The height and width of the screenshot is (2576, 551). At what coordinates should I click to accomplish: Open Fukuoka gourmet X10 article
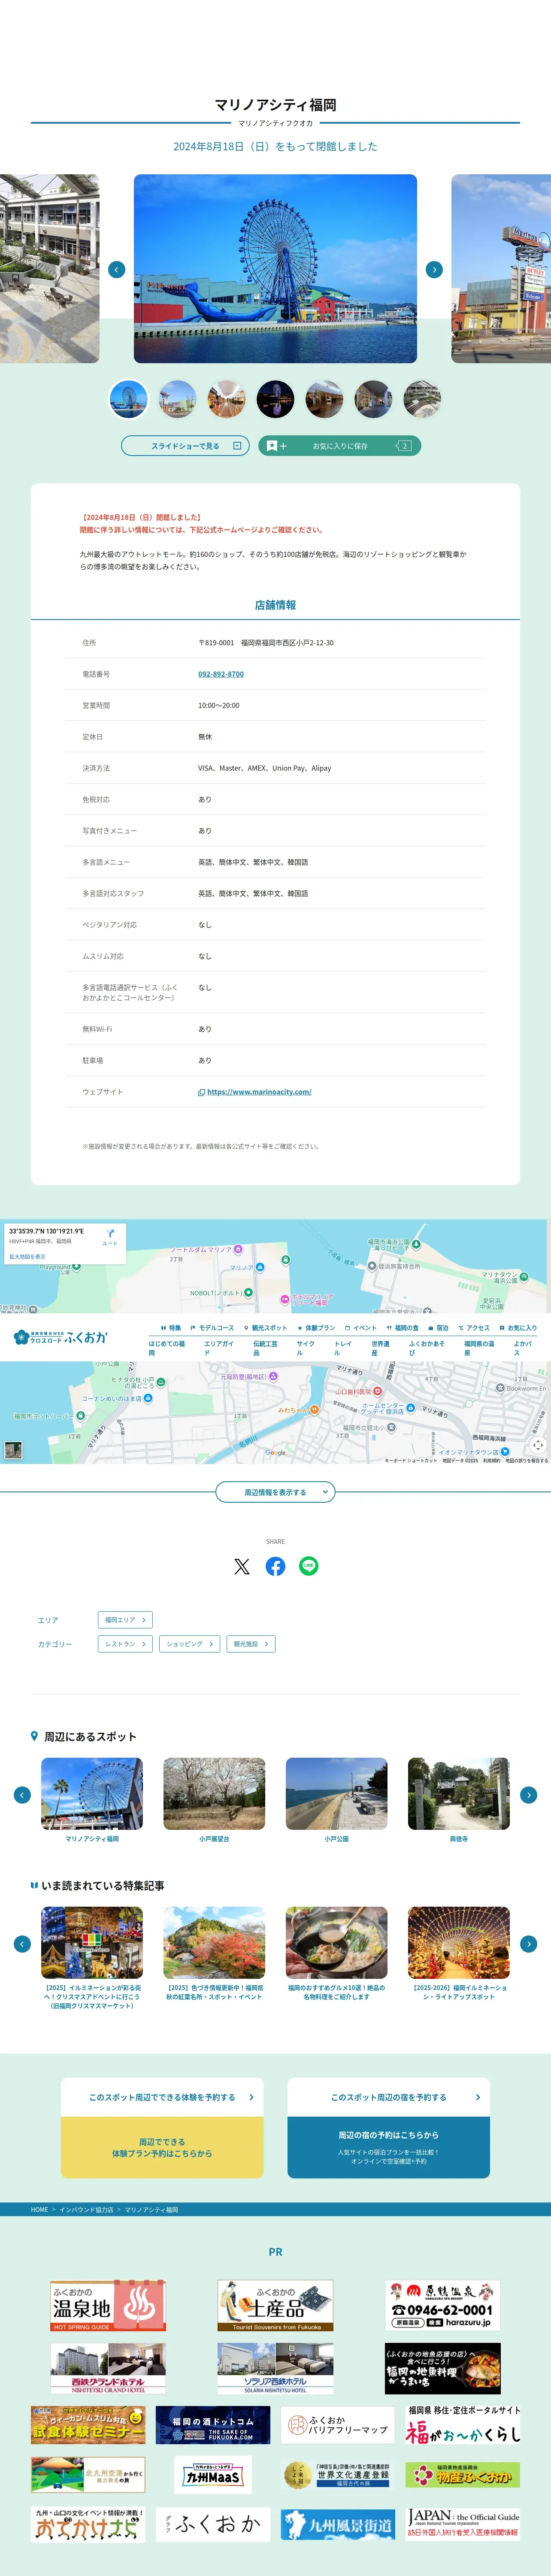[x=336, y=1954]
